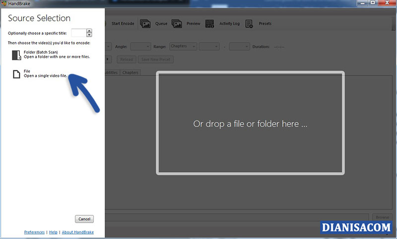Maximize the HandBrake window
Viewport: 397px width, 239px height.
[373, 3]
